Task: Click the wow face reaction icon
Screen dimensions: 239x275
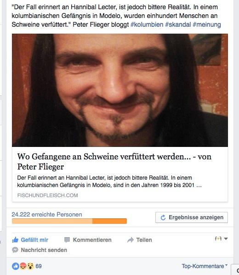Action: point(30,266)
